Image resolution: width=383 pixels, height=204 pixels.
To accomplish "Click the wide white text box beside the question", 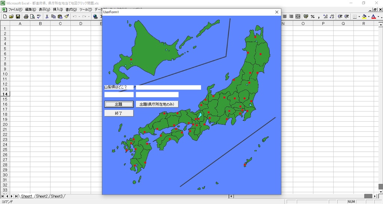I will point(168,87).
